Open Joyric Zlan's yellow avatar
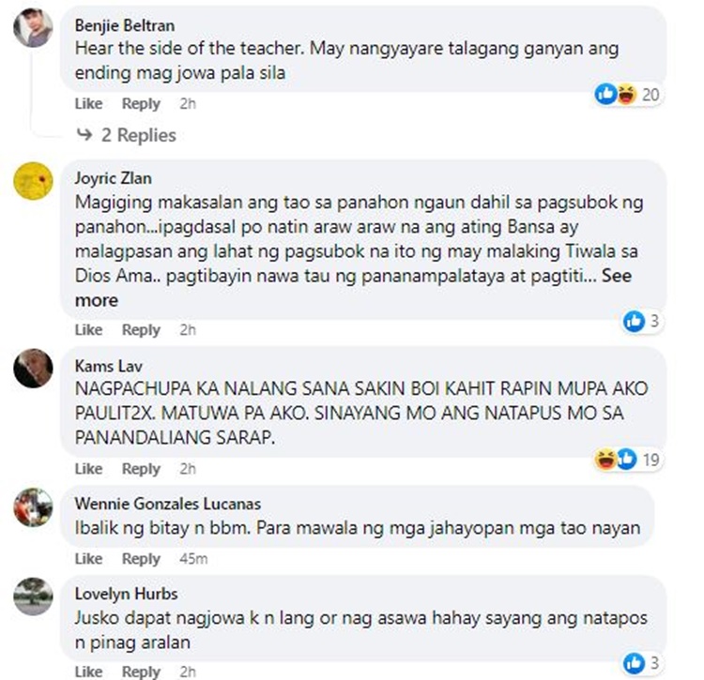Image resolution: width=704 pixels, height=680 pixels. [33, 181]
